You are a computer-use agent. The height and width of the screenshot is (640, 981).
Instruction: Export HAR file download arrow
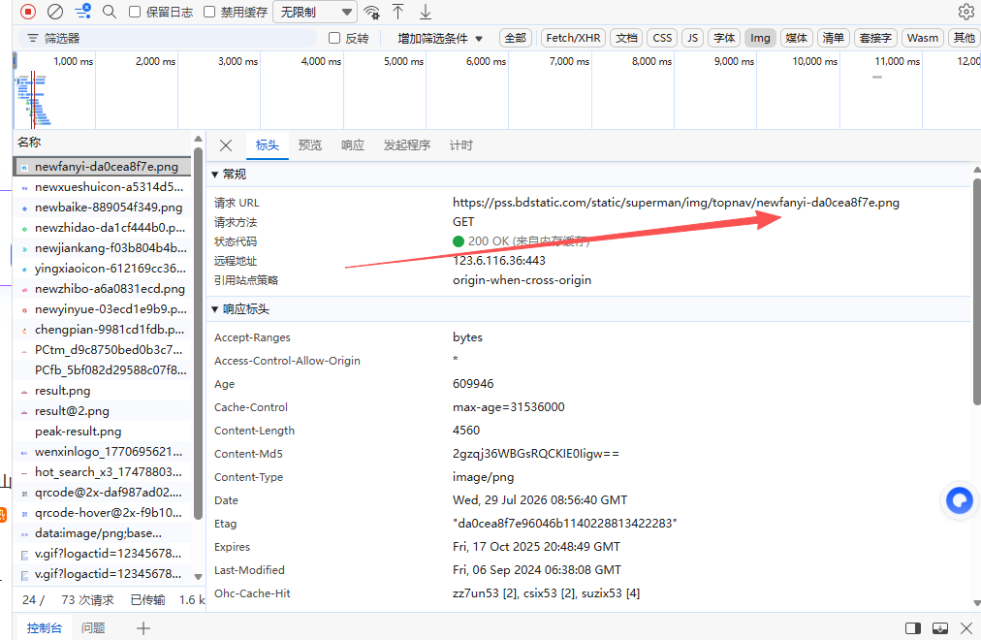(x=426, y=12)
